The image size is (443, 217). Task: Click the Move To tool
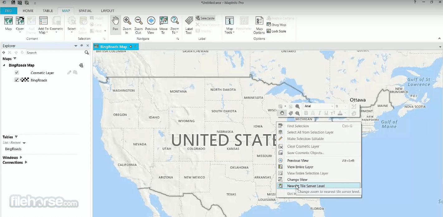[x=163, y=25]
